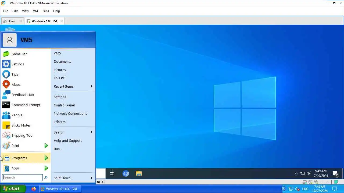Expand the host tray hidden icons arrow

coord(283,189)
